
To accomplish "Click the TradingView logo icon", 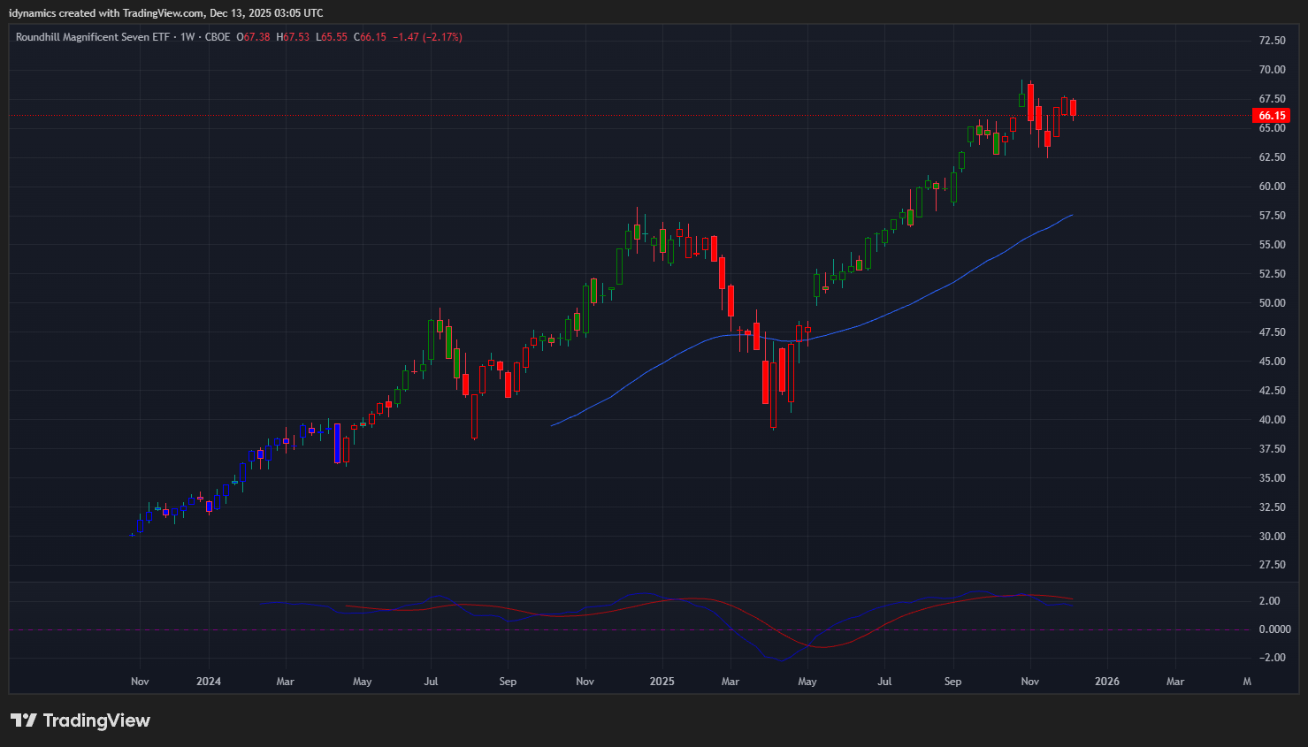I will 24,720.
